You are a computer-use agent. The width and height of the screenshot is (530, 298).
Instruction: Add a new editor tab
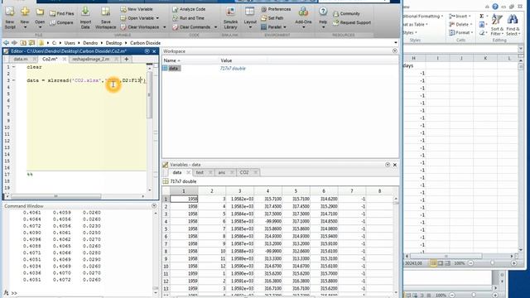tap(127, 59)
